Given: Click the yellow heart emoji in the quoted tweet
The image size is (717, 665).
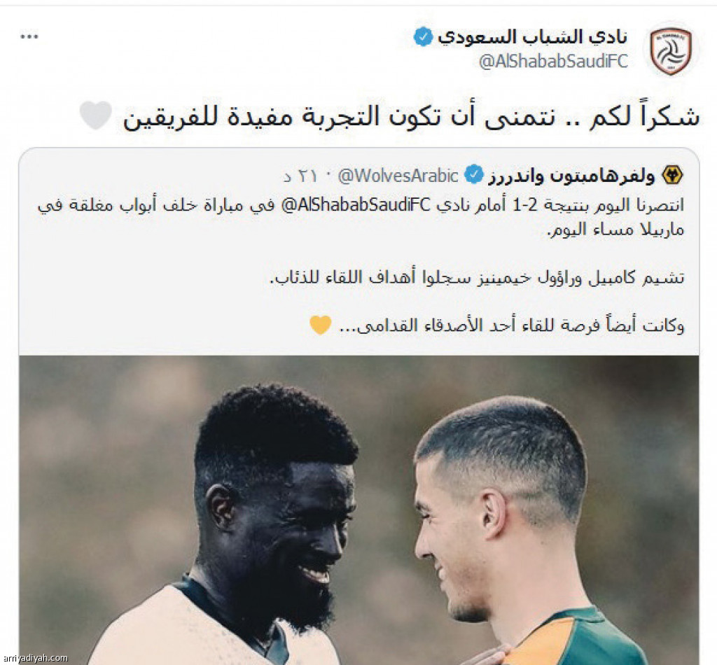Looking at the screenshot, I should [x=320, y=325].
